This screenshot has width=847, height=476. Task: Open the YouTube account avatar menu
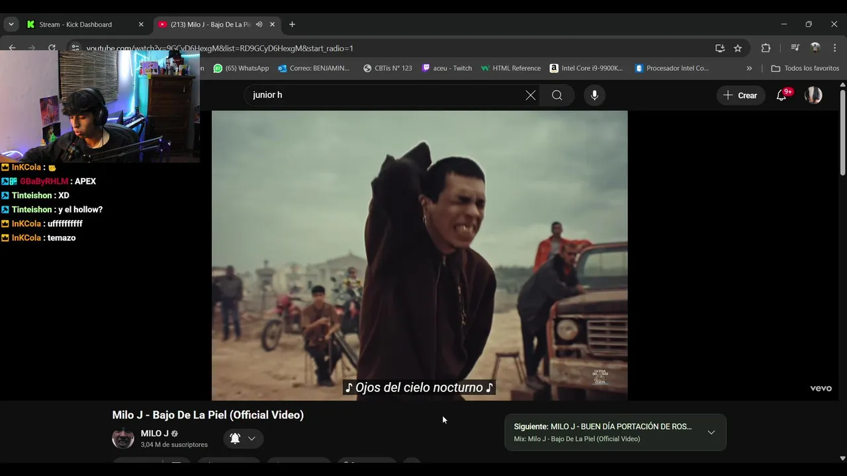(x=813, y=95)
